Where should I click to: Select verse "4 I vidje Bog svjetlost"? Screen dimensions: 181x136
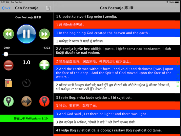point(117,130)
